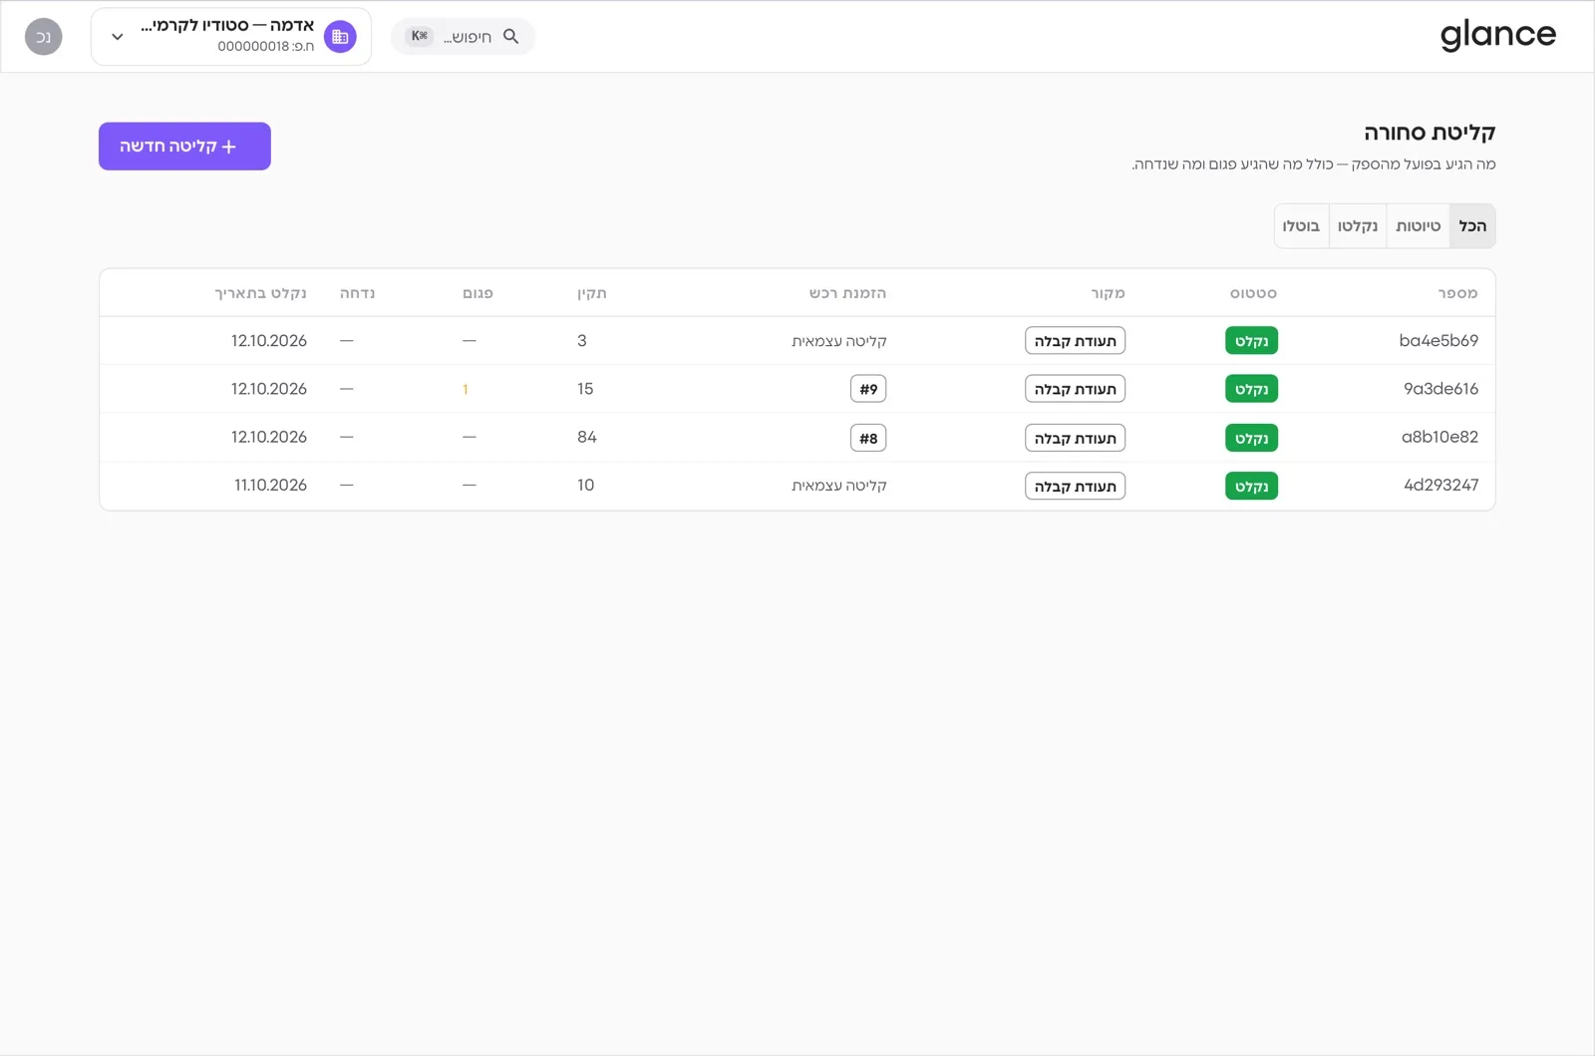
Task: Click the search magnifier icon
Action: 510,36
